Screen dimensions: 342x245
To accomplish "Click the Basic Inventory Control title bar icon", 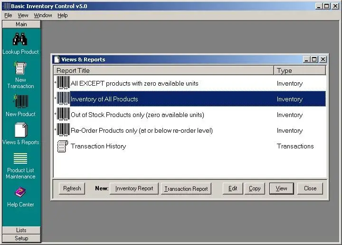I will [x=7, y=6].
